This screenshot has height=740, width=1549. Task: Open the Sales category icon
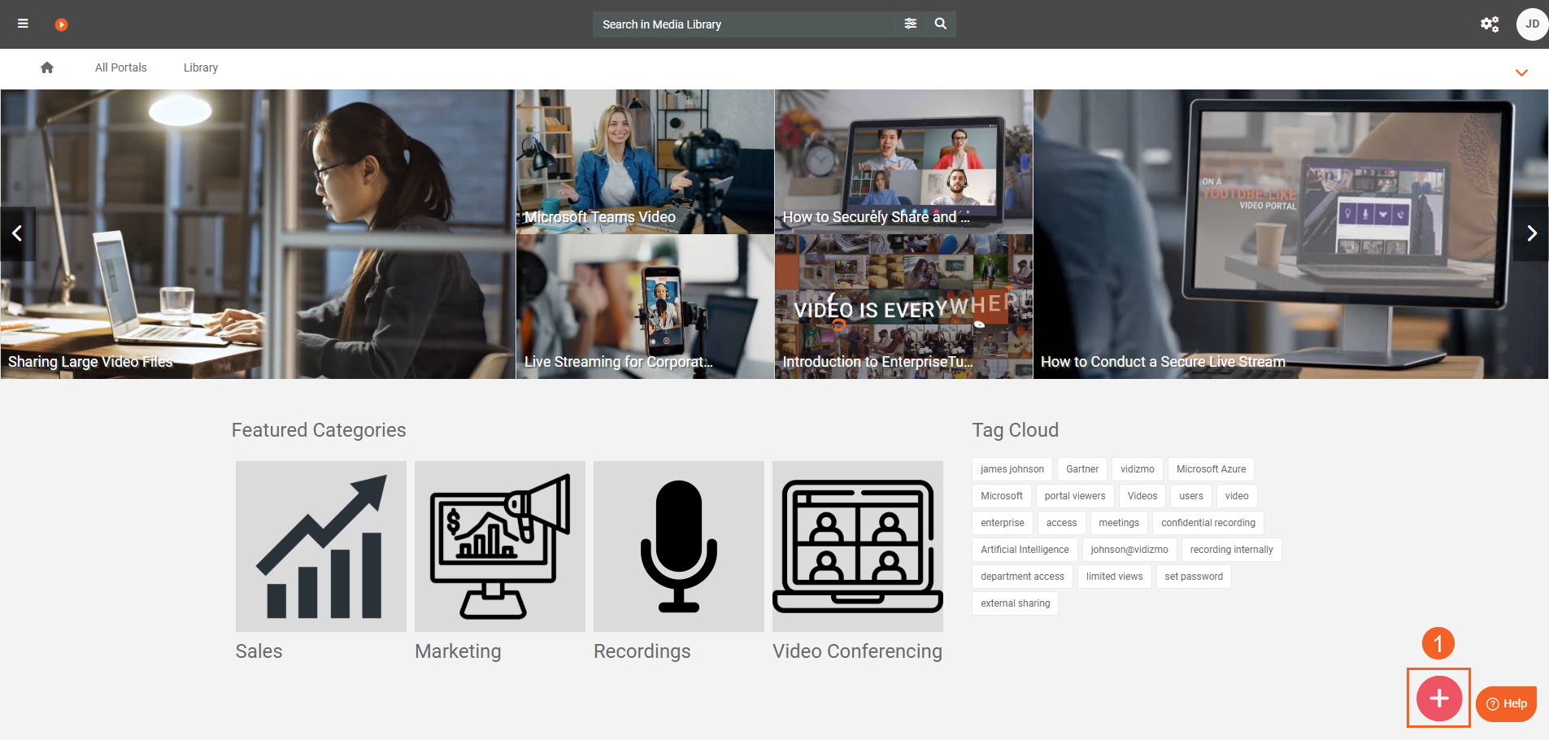coord(320,546)
